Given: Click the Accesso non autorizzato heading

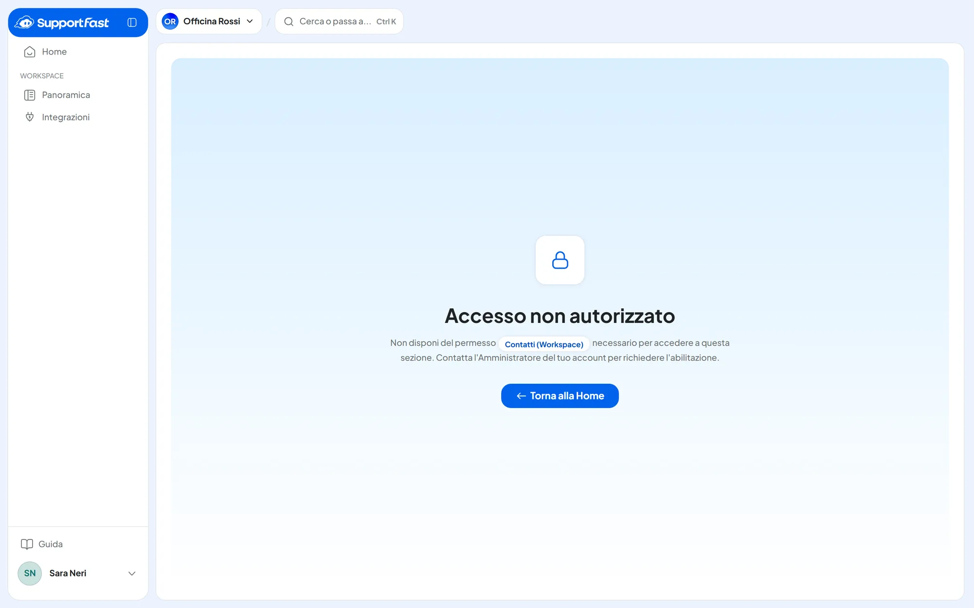Looking at the screenshot, I should [560, 316].
